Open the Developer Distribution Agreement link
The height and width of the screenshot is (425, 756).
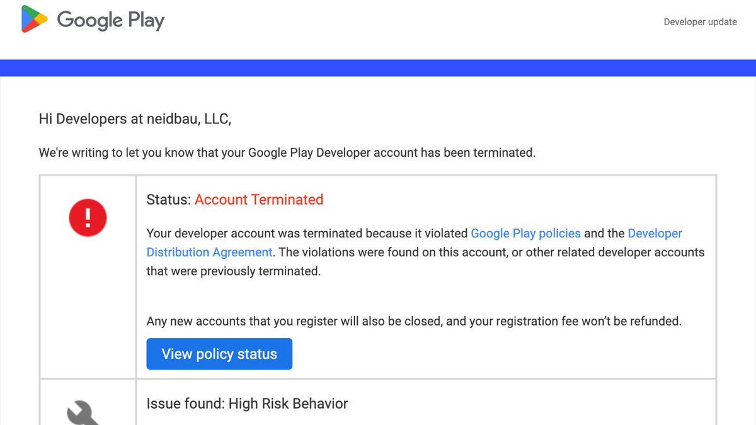coord(415,243)
